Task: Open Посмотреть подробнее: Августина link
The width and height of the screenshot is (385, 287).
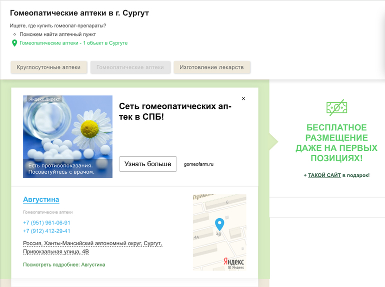Action: tap(64, 265)
